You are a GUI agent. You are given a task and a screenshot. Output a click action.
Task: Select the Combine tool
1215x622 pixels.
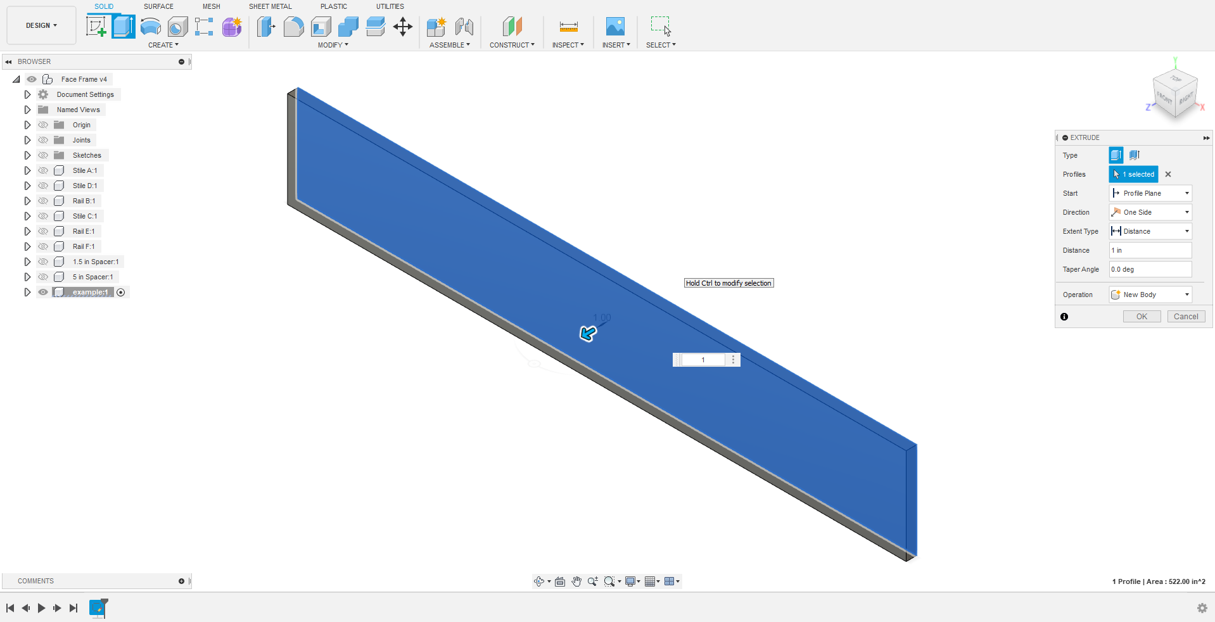(x=348, y=27)
